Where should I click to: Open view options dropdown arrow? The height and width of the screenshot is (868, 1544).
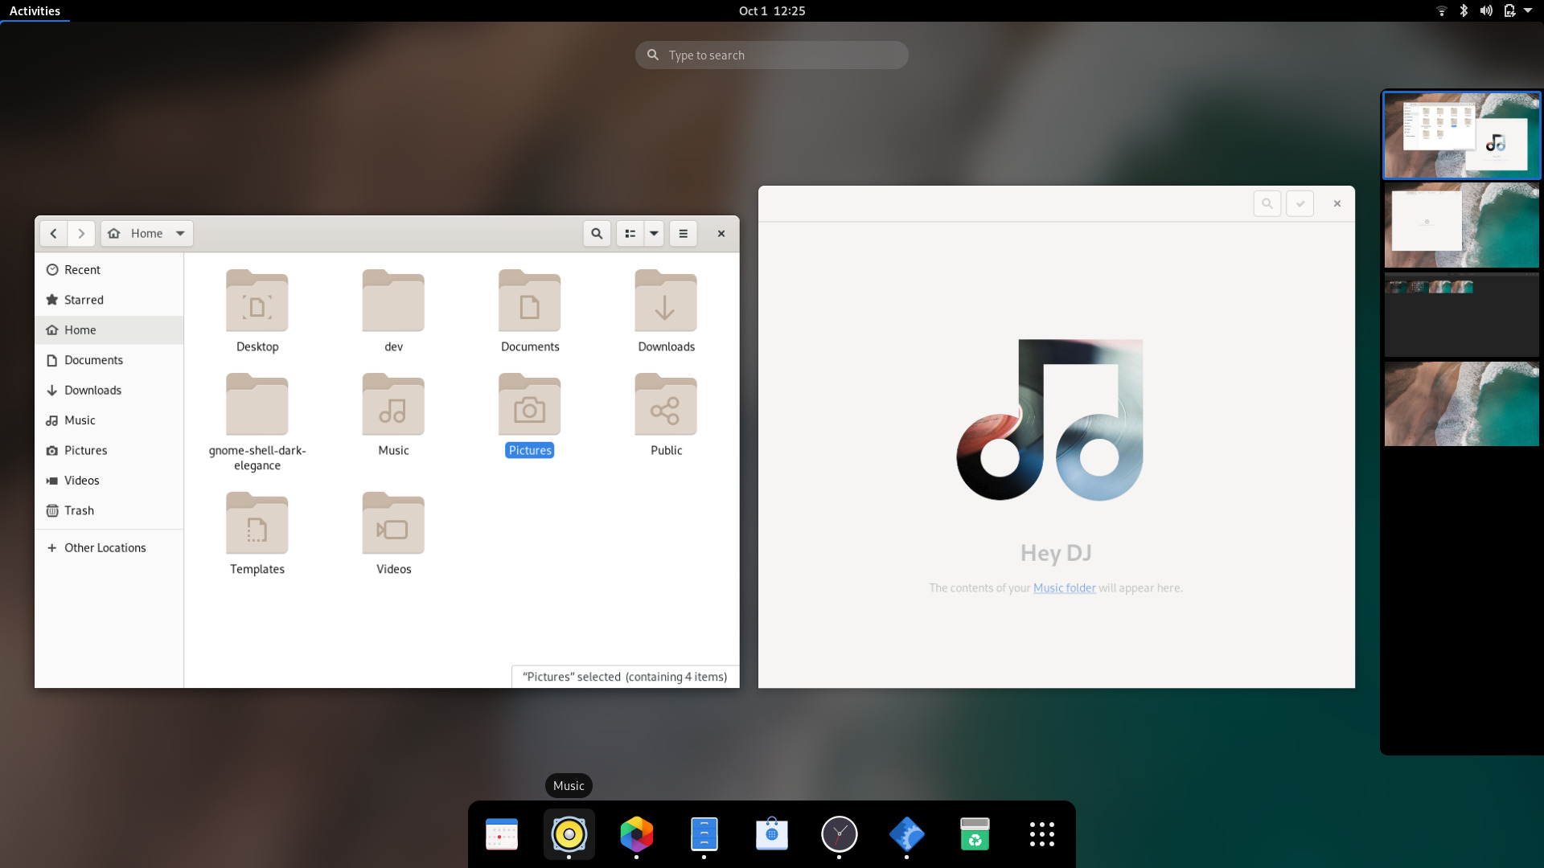pyautogui.click(x=654, y=234)
